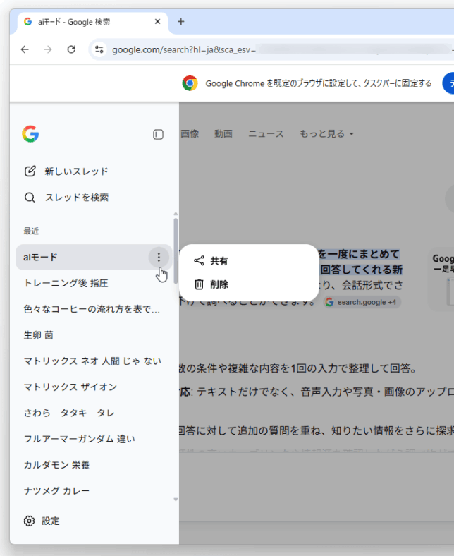Switch to the ニュース tab
The height and width of the screenshot is (556, 454).
click(266, 133)
